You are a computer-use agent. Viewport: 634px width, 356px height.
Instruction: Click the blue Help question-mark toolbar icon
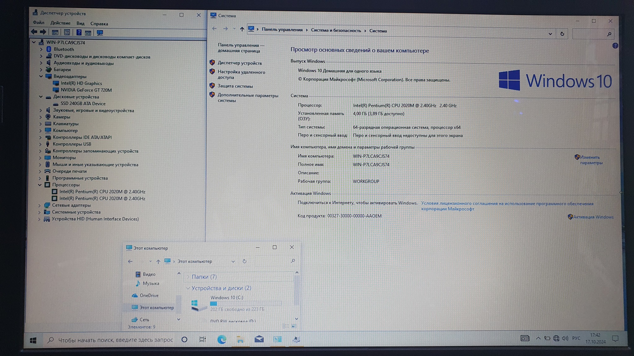pos(79,32)
